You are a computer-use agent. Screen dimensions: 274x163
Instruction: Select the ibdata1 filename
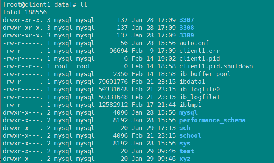pos(192,81)
